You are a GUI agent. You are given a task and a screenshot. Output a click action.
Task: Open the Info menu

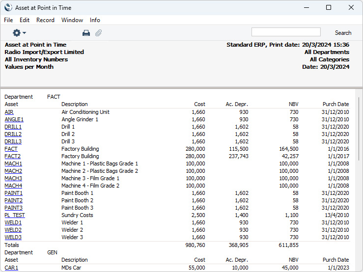point(95,20)
